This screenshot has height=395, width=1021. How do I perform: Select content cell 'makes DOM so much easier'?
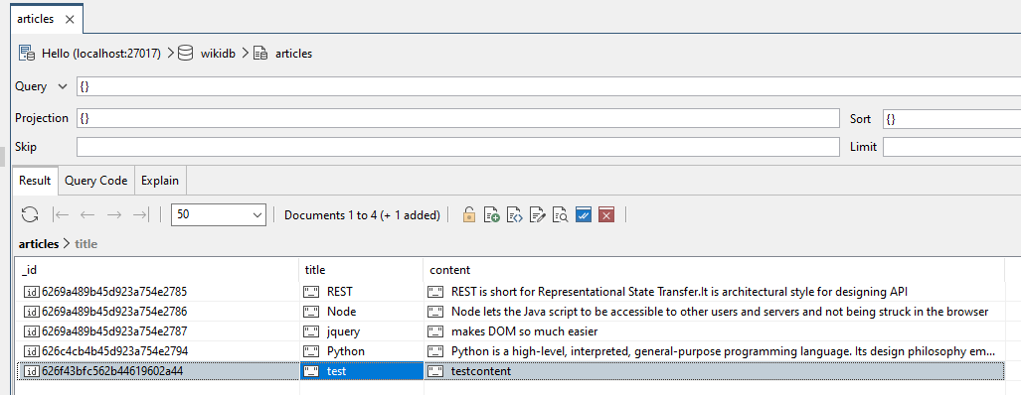click(x=714, y=331)
